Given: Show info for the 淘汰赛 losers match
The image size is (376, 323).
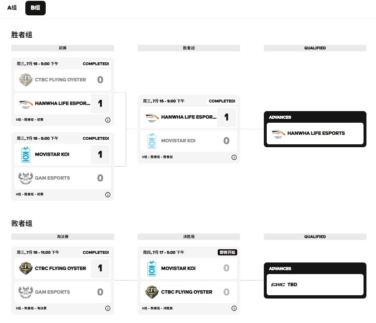Looking at the screenshot, I should click(108, 308).
